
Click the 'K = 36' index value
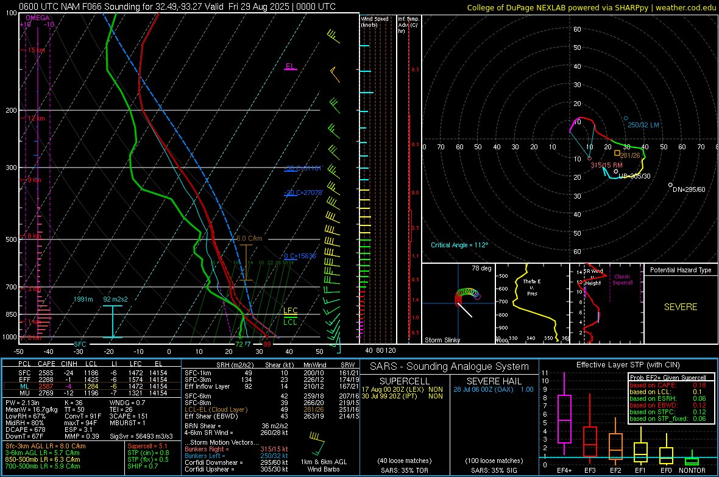coord(74,403)
